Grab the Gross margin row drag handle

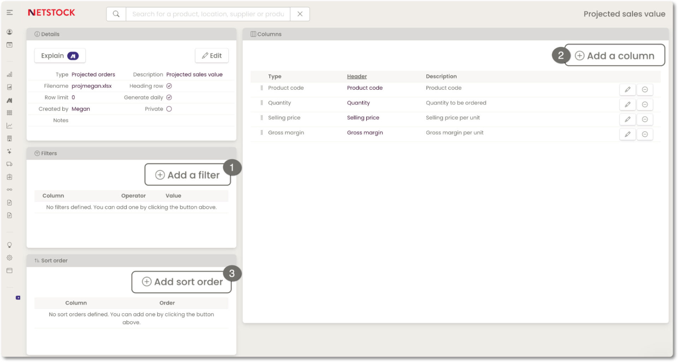click(262, 133)
